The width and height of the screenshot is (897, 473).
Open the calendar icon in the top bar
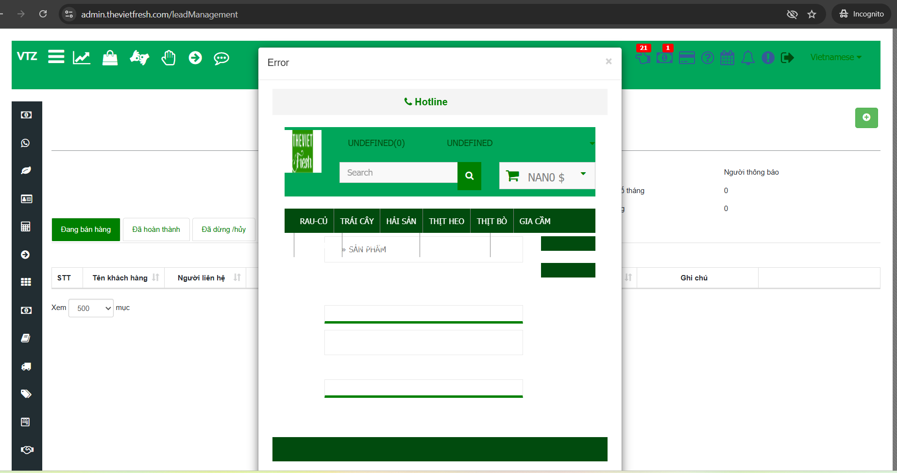pyautogui.click(x=727, y=58)
